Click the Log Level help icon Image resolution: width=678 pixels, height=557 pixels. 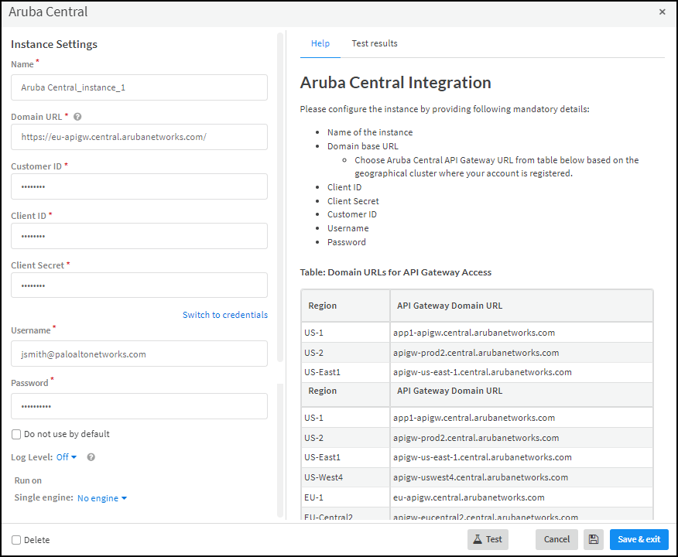pos(91,457)
